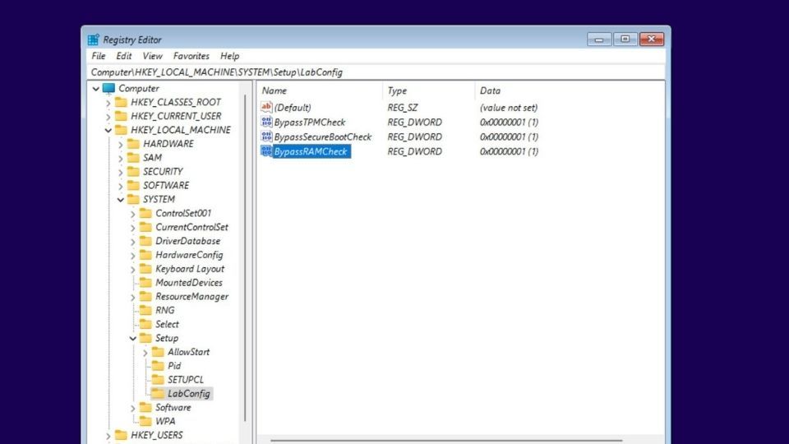The width and height of the screenshot is (789, 444).
Task: Click the string icon of (Default) value
Action: 266,107
